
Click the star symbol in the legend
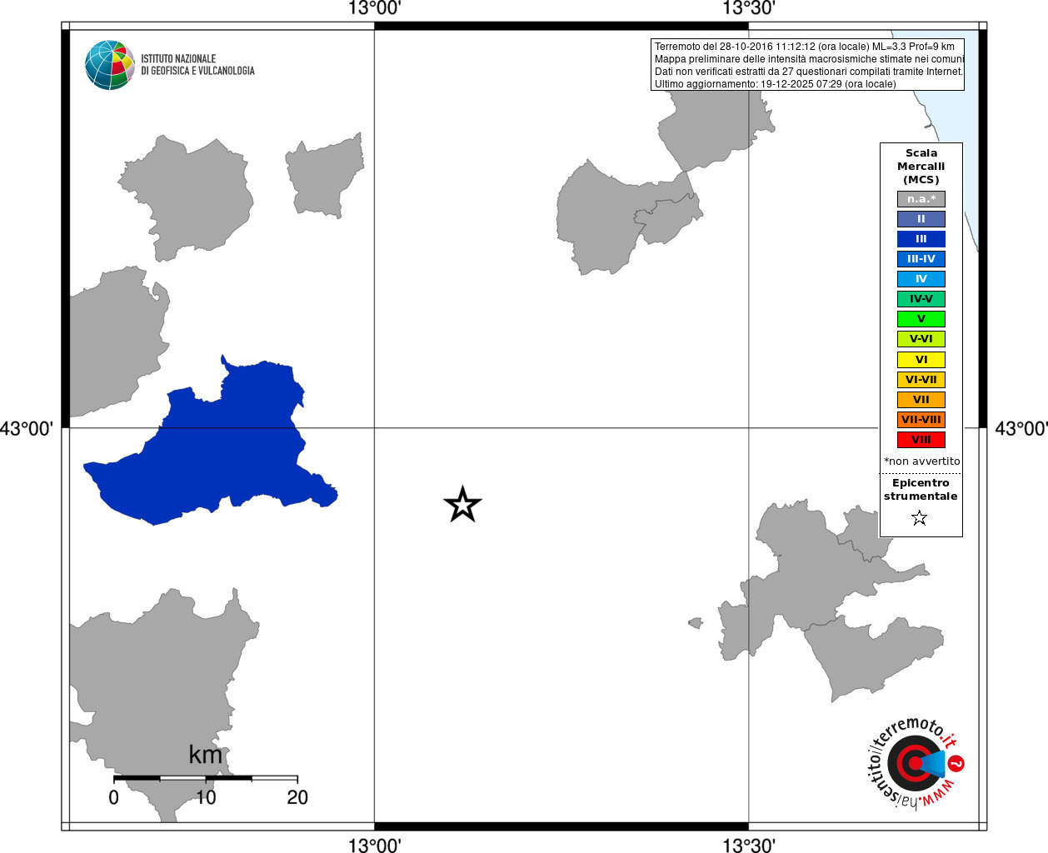(x=919, y=518)
